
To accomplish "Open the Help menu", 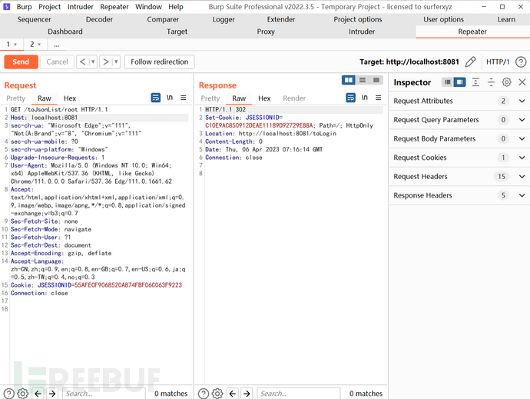I will coord(176,7).
